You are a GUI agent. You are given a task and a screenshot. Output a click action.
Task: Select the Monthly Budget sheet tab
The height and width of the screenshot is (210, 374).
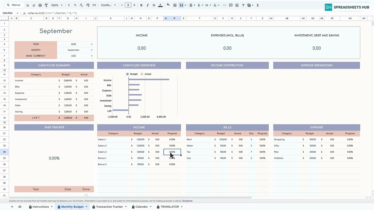pos(72,207)
